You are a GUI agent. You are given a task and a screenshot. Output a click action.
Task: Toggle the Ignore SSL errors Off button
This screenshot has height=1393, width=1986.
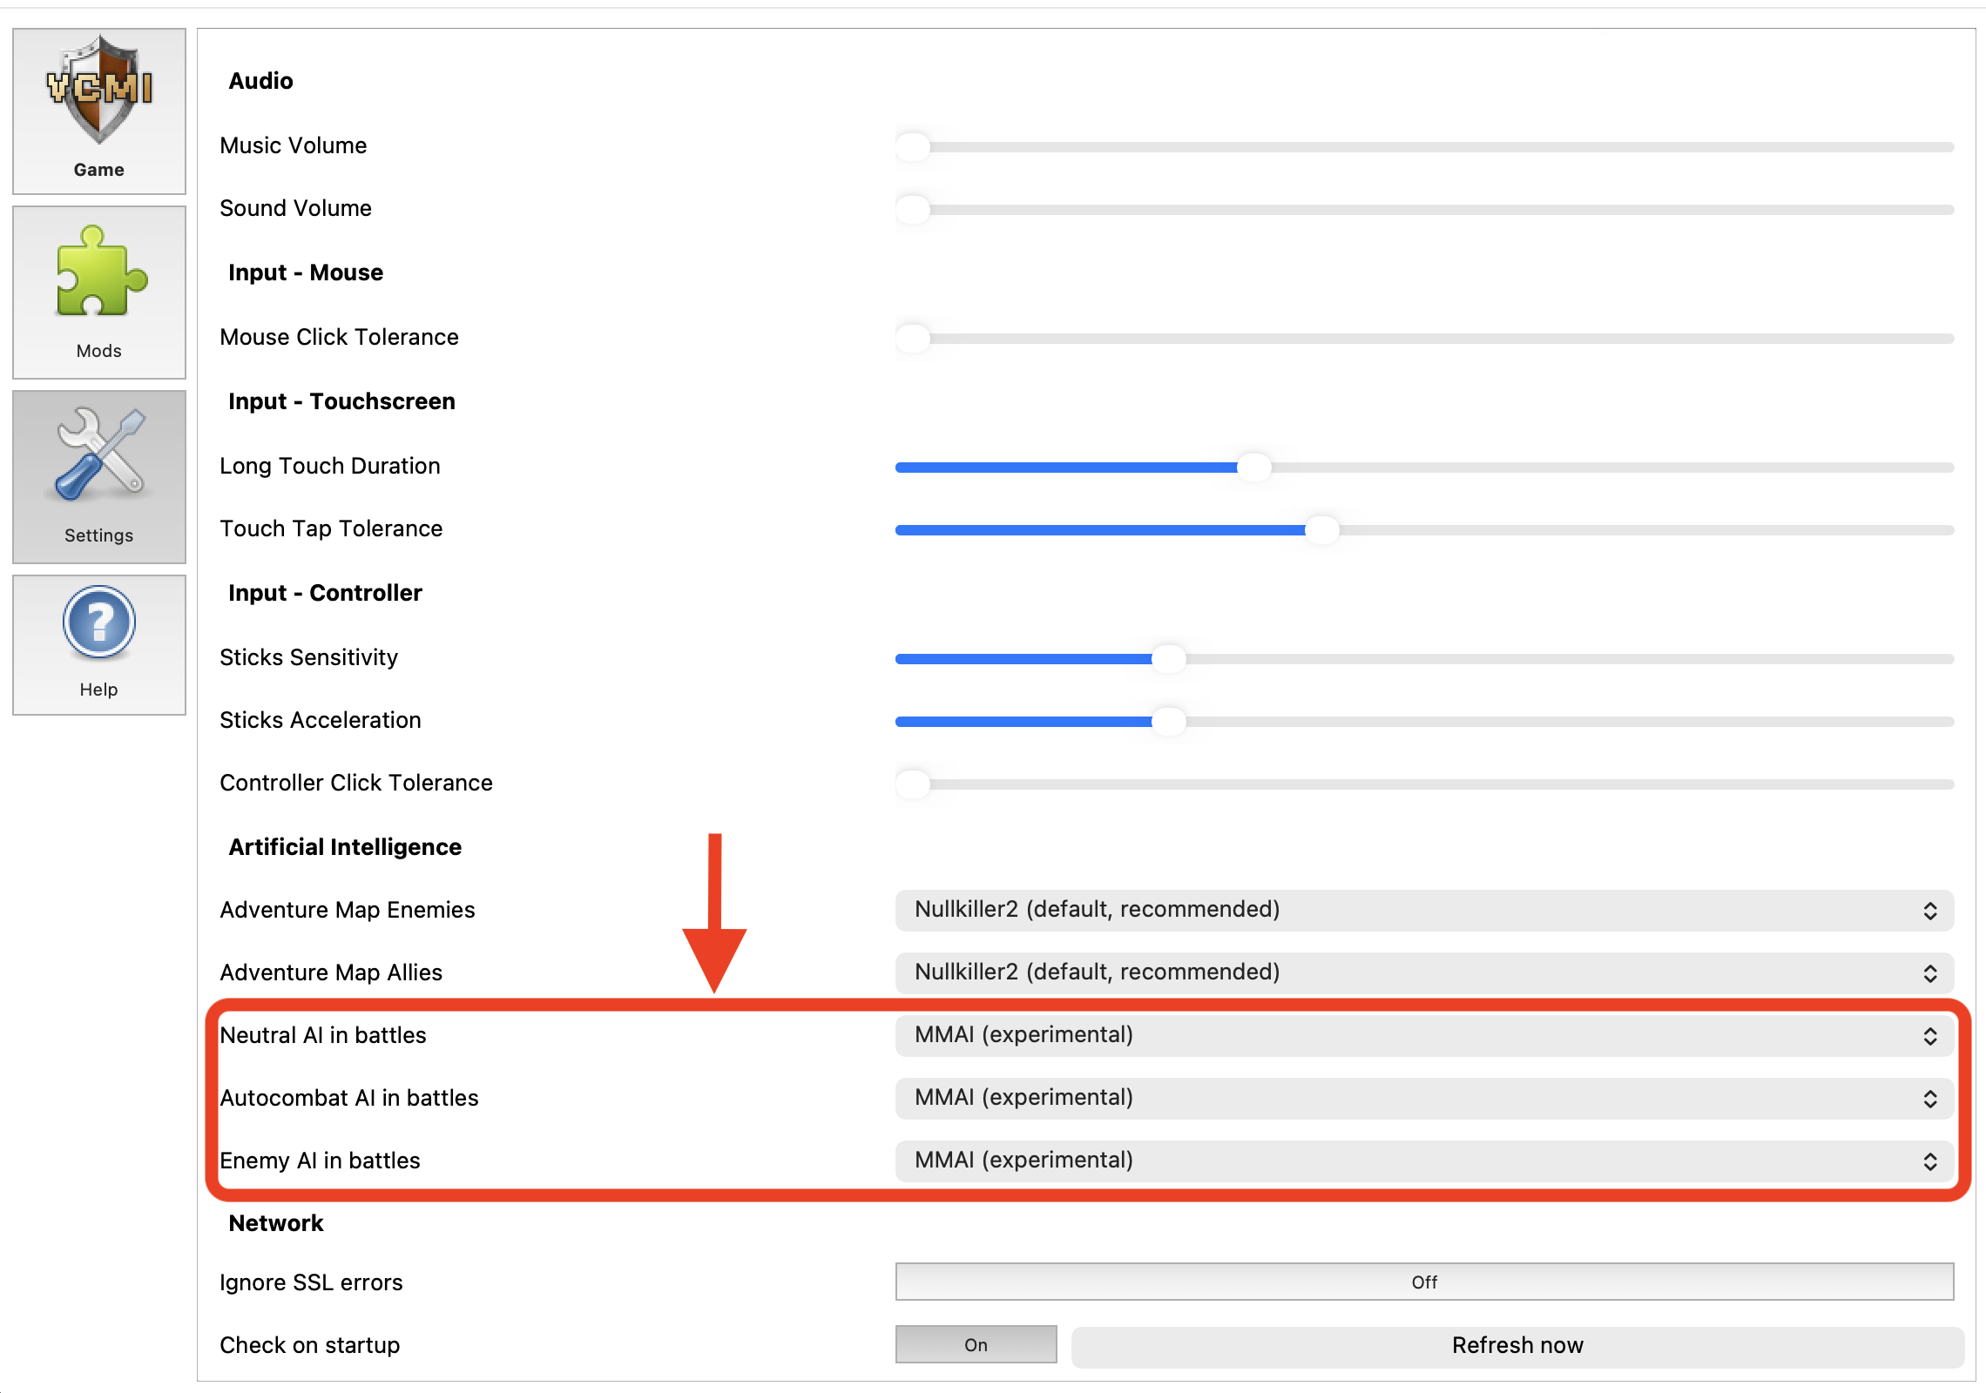(1423, 1282)
